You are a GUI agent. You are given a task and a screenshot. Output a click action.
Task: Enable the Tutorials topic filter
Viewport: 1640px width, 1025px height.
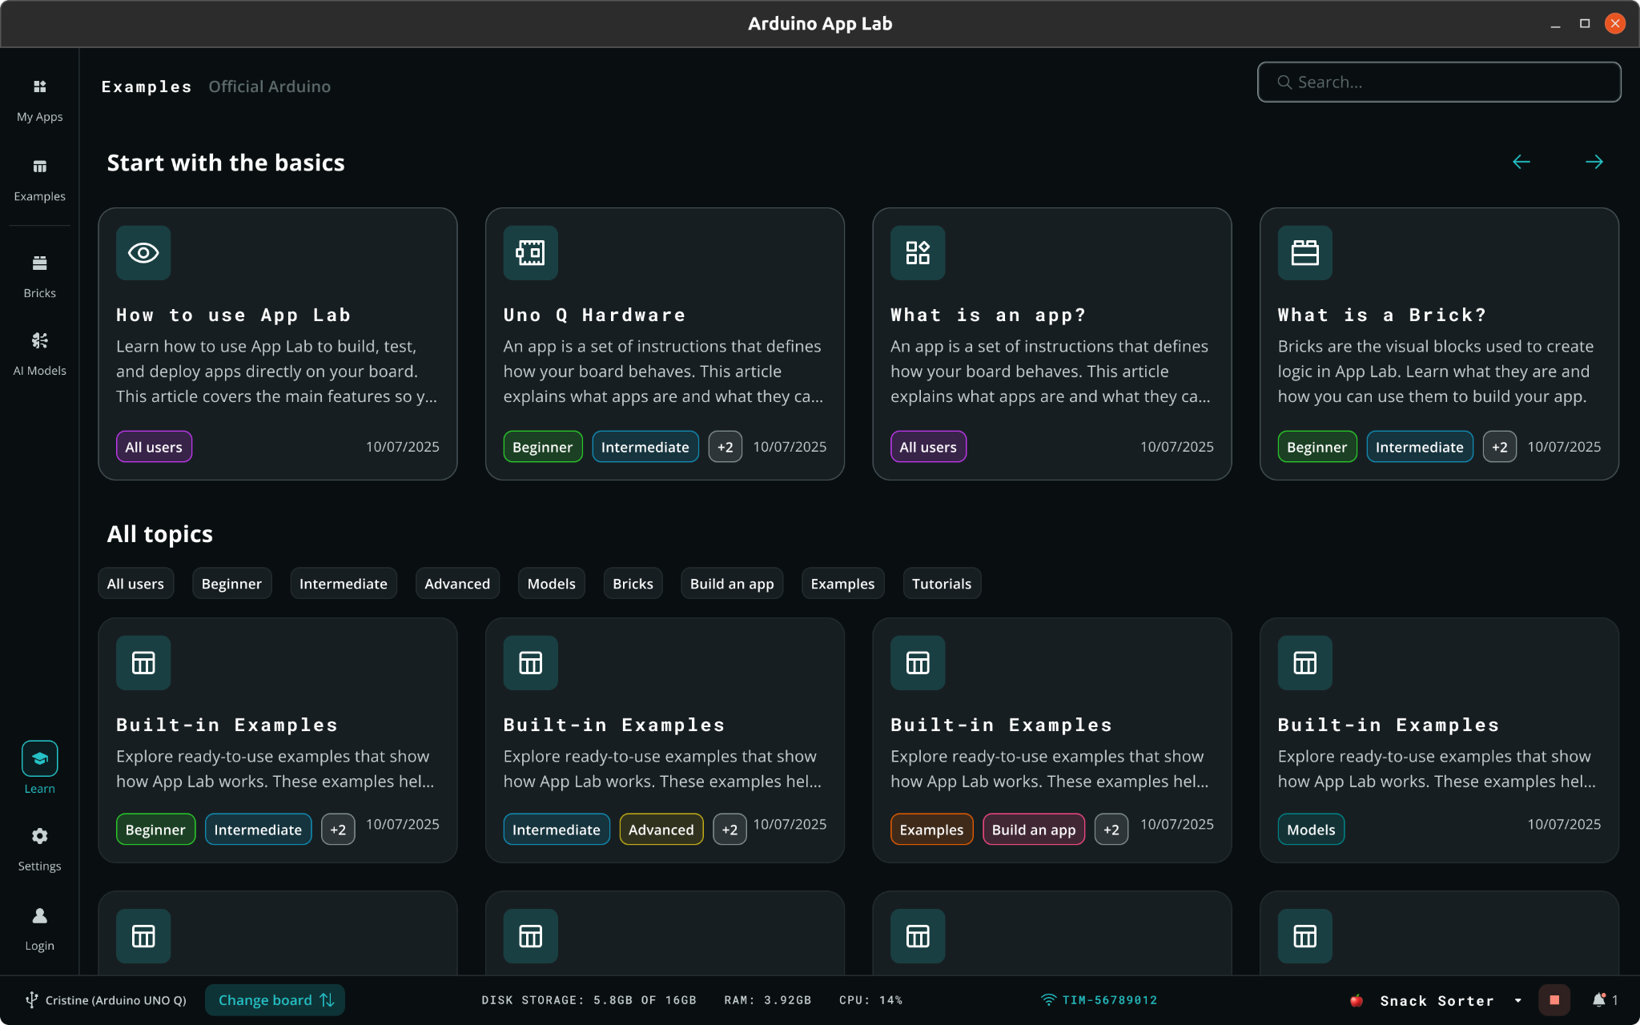tap(941, 584)
